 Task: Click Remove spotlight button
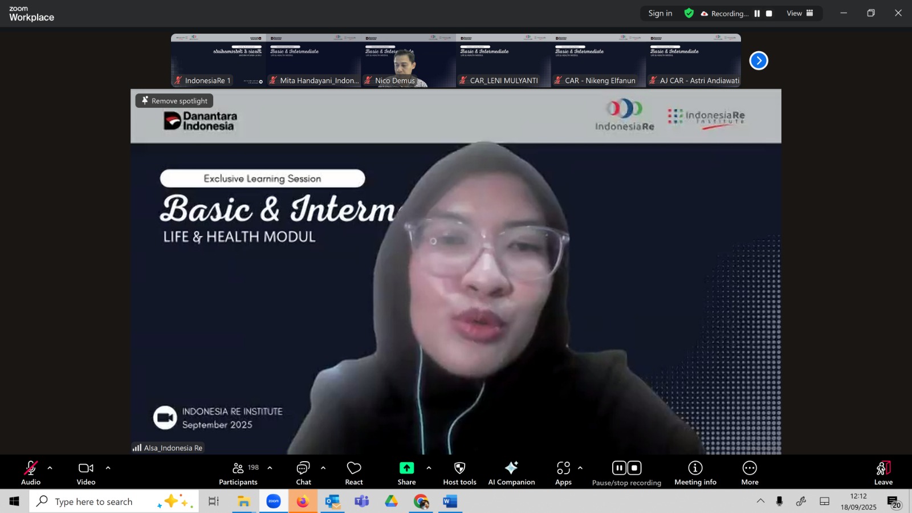(174, 101)
